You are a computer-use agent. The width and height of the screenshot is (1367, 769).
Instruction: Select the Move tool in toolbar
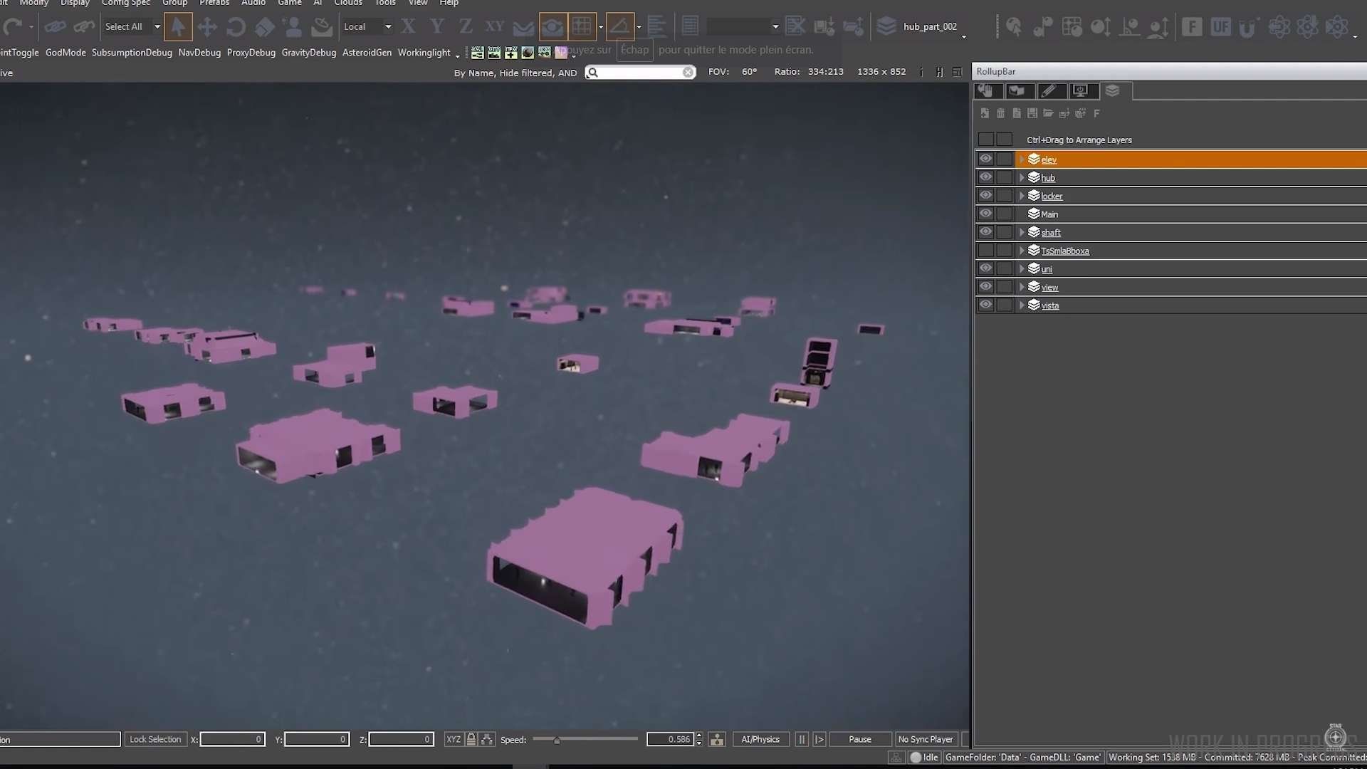pyautogui.click(x=207, y=27)
